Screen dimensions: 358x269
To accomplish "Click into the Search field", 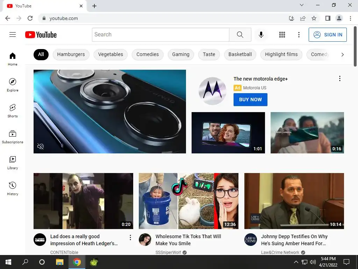I will tap(160, 35).
